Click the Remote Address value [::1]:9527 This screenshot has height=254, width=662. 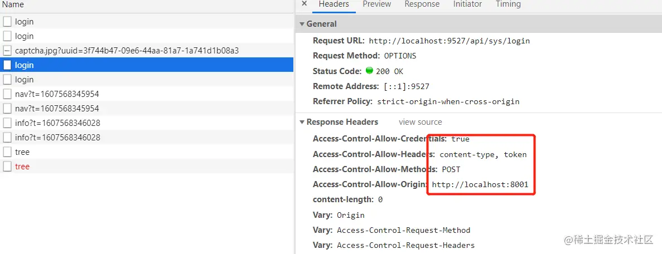click(x=406, y=86)
